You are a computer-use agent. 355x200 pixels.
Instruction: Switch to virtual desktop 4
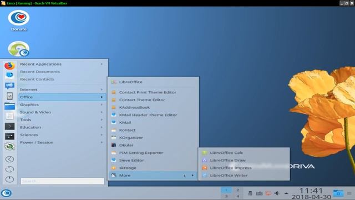[x=237, y=196]
